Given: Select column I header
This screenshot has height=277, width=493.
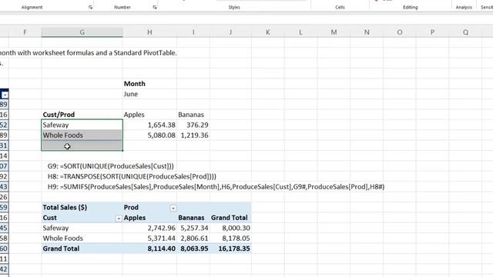Looking at the screenshot, I should point(193,32).
